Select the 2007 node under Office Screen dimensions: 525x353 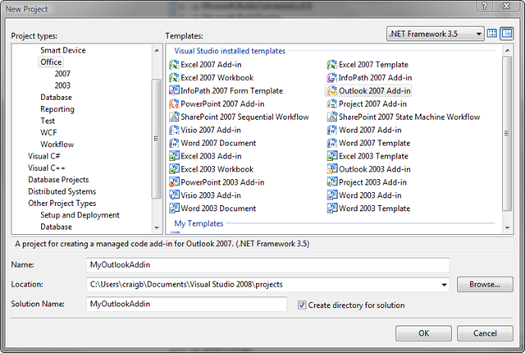[x=62, y=74]
